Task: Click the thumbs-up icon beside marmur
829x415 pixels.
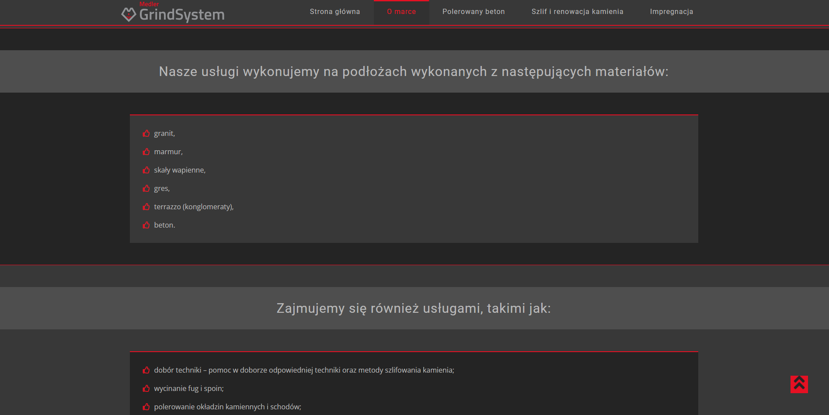Action: coord(146,152)
